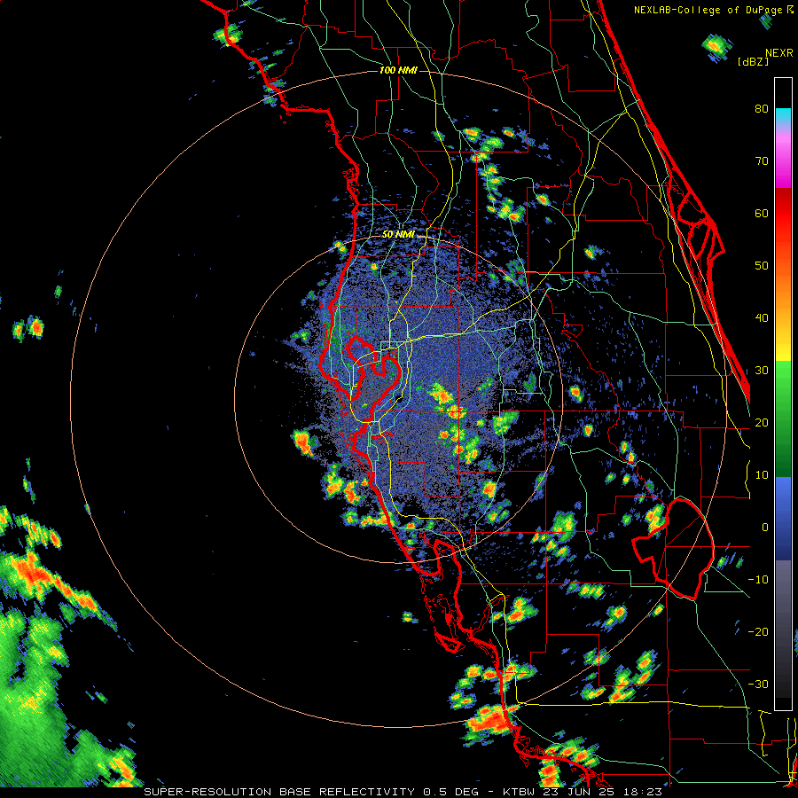Click the 100 NMI range ring label
The image size is (798, 798).
[398, 70]
